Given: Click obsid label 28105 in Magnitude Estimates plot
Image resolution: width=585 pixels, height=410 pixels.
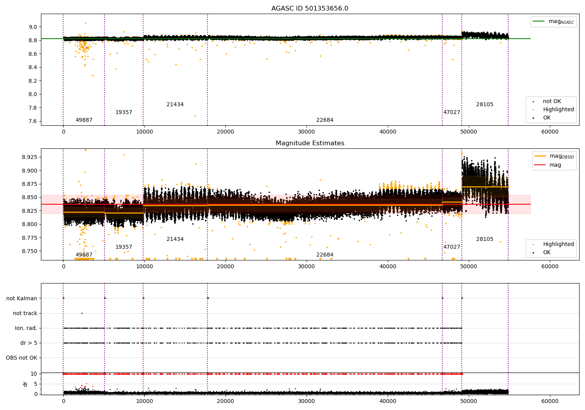Looking at the screenshot, I should (485, 239).
